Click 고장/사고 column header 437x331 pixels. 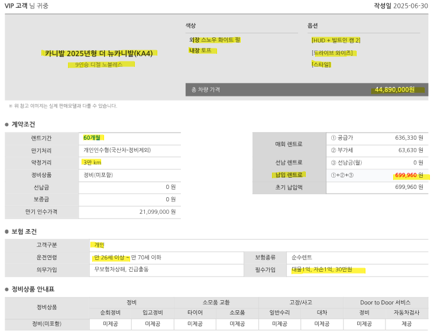301,303
